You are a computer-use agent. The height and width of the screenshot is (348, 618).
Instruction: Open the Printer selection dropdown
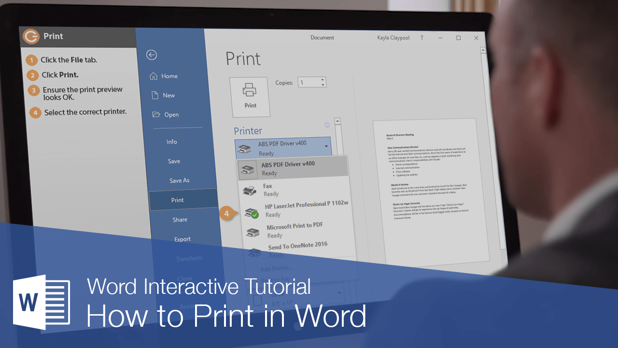pos(326,145)
